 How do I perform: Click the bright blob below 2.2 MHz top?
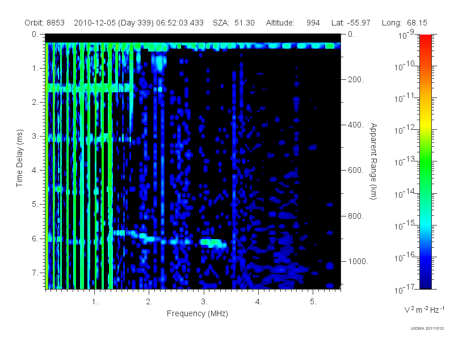click(x=159, y=63)
